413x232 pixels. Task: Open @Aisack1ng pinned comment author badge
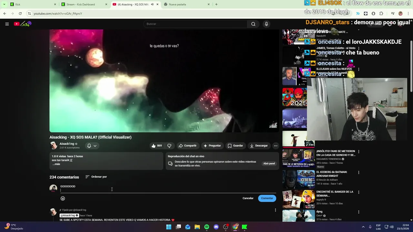(69, 215)
